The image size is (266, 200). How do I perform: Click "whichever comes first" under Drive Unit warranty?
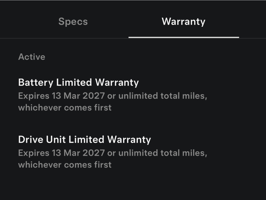click(x=65, y=165)
